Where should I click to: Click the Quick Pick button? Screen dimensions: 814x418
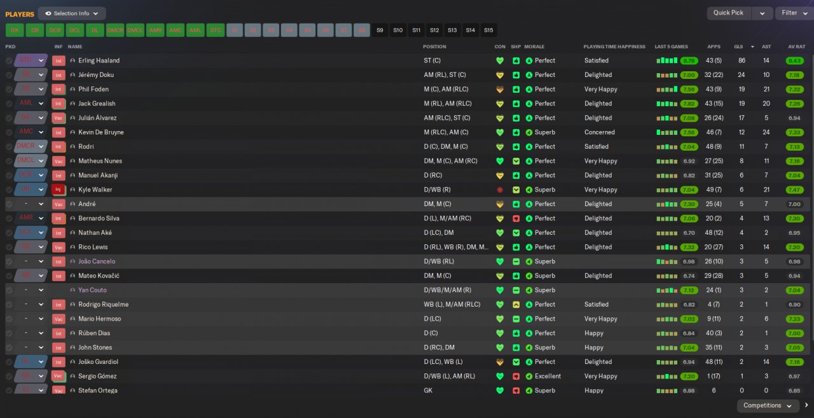(729, 13)
